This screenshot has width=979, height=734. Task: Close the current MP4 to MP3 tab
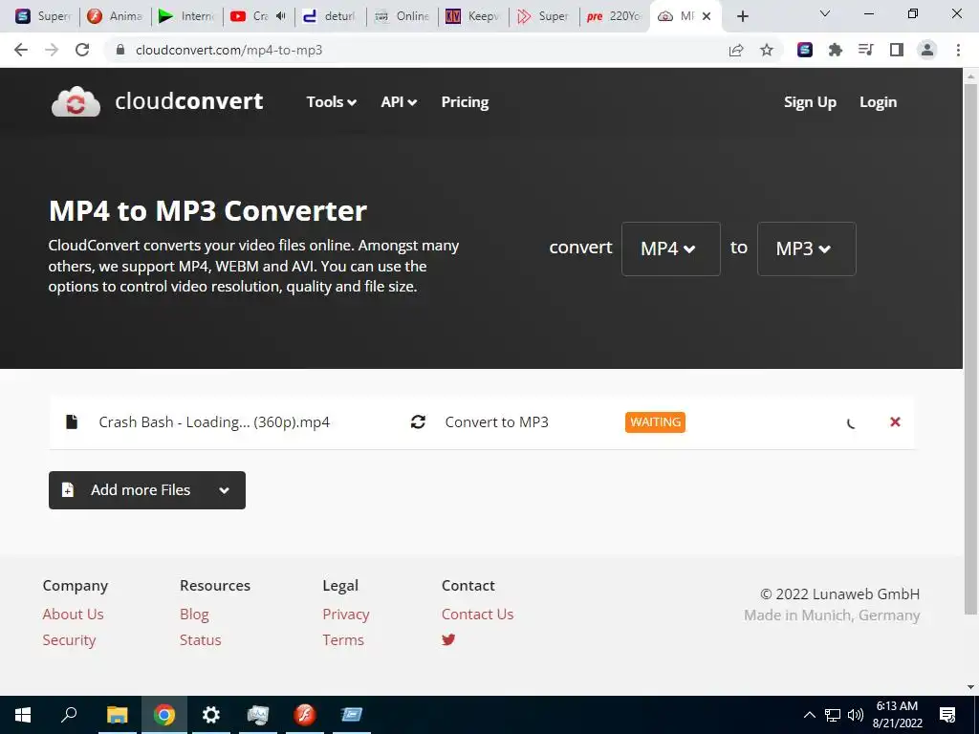[707, 16]
